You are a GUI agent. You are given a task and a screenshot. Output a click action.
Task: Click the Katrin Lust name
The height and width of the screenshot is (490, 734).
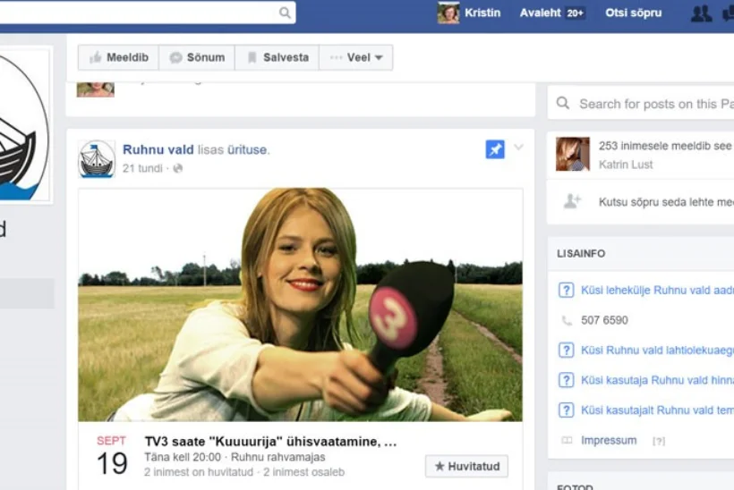click(x=626, y=165)
